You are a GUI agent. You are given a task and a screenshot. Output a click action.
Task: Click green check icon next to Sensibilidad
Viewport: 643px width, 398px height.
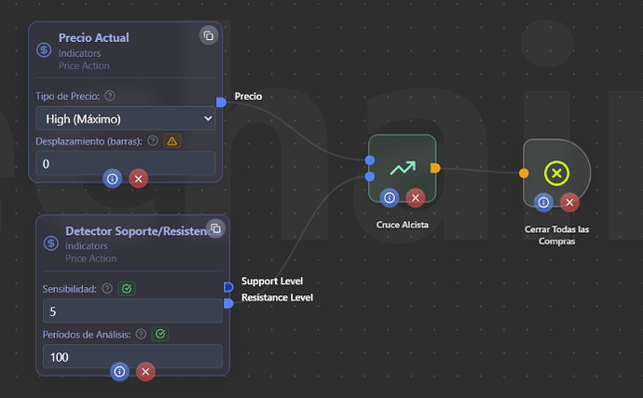127,289
